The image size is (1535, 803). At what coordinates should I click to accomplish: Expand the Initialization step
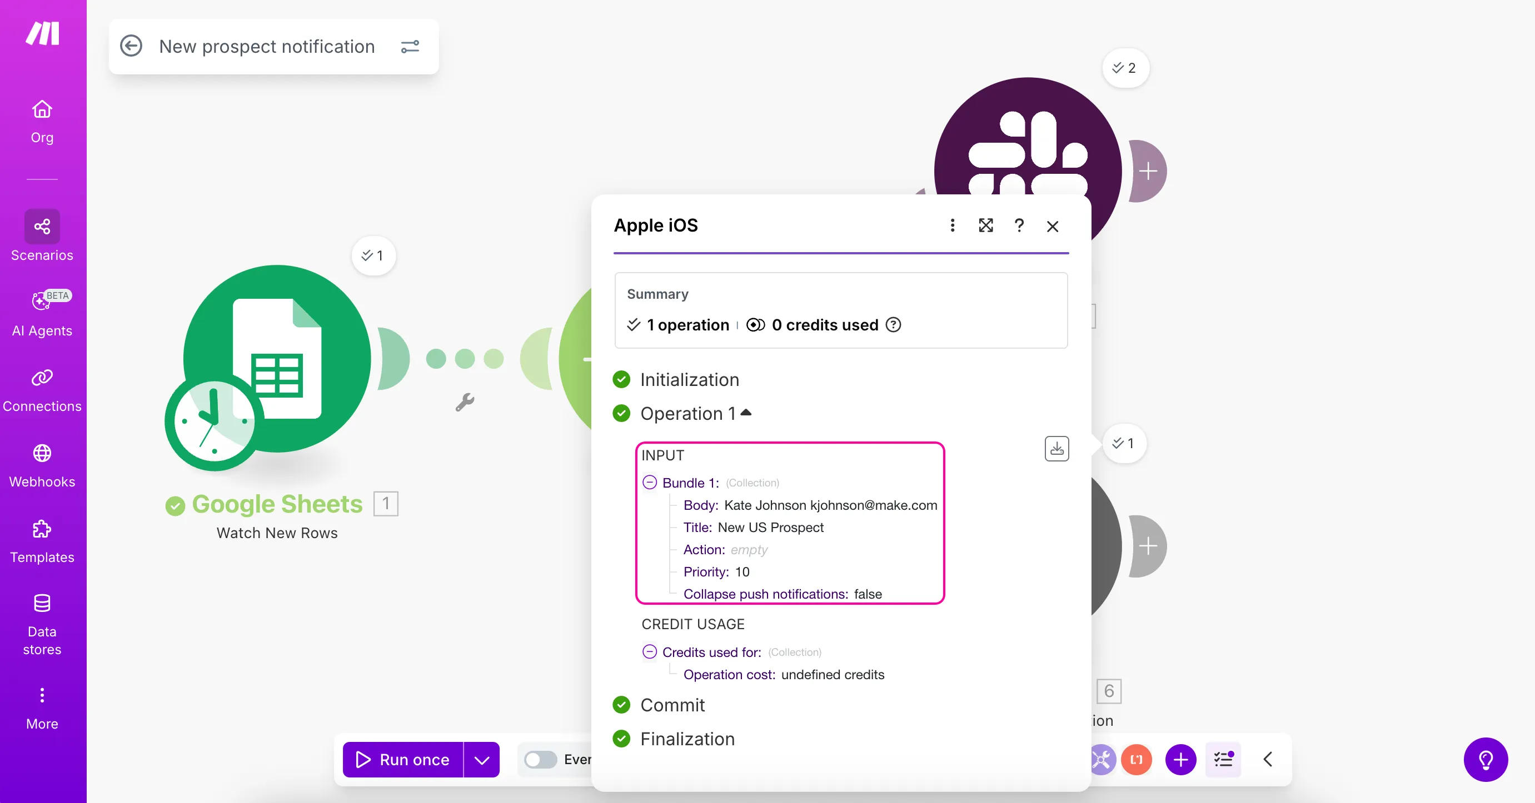click(x=690, y=380)
